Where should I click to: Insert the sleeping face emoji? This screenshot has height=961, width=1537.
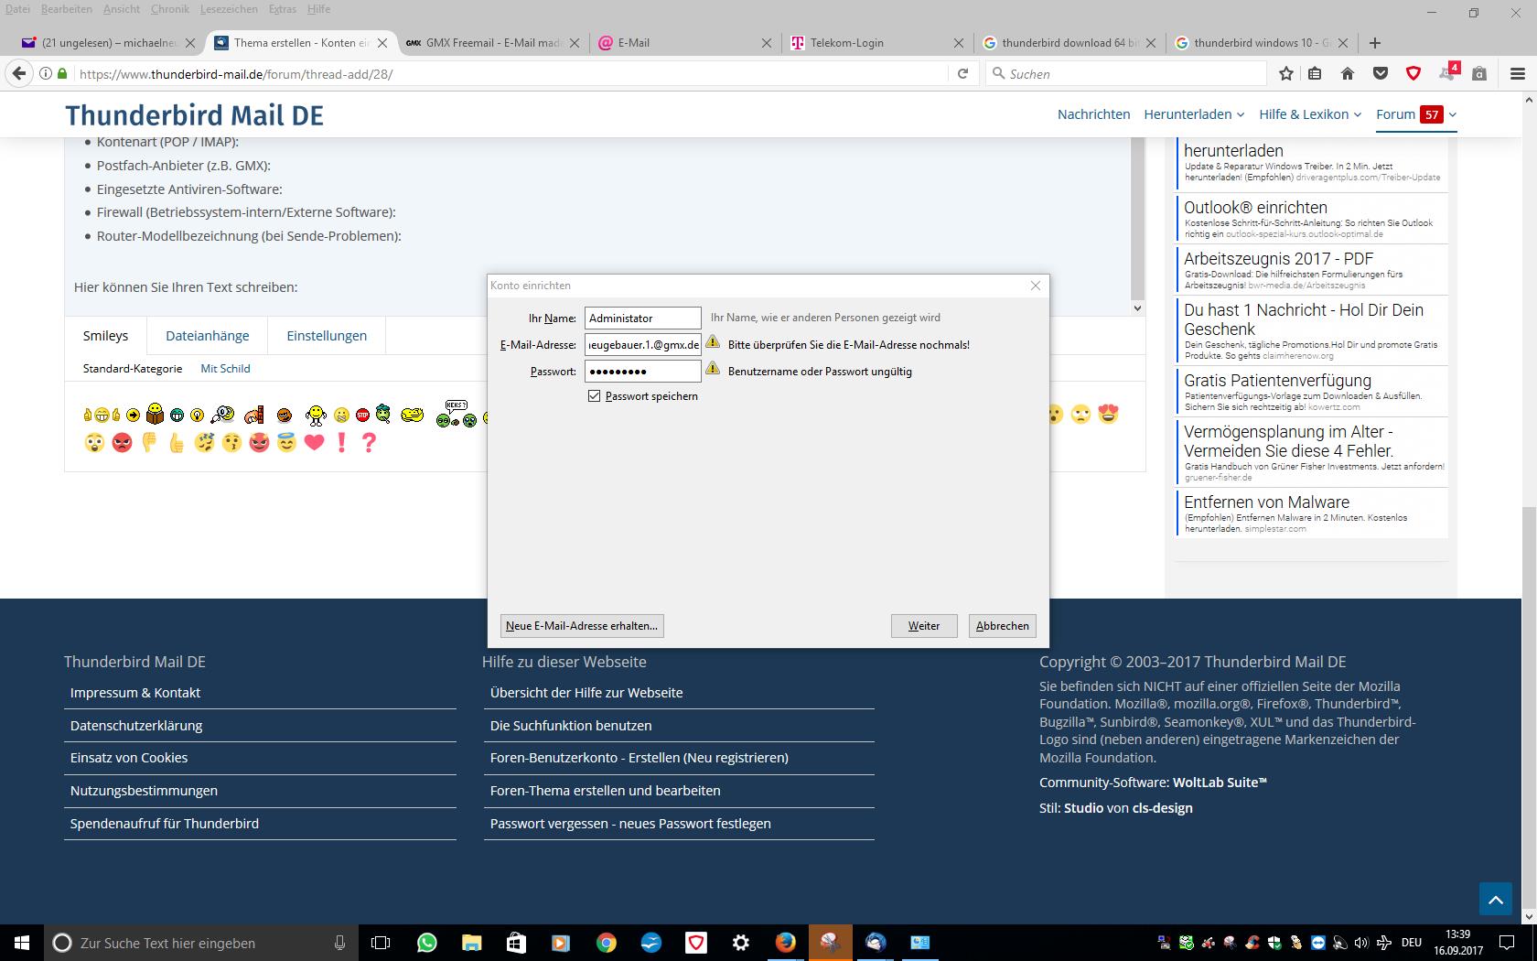click(204, 443)
